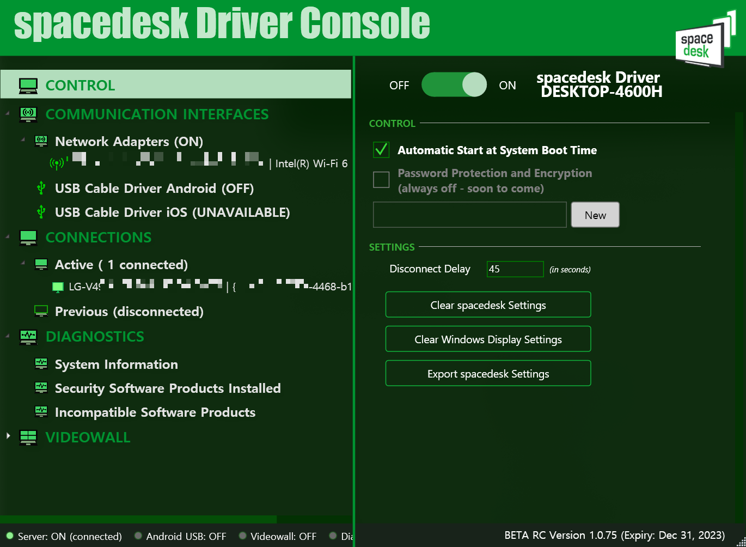This screenshot has width=746, height=547.
Task: Click the DESKTOP-4600H driver name
Action: [x=602, y=92]
